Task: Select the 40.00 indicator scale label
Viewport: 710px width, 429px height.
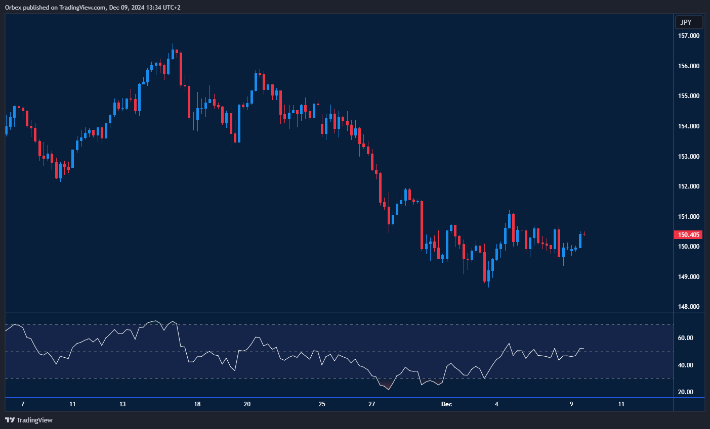Action: coord(685,365)
